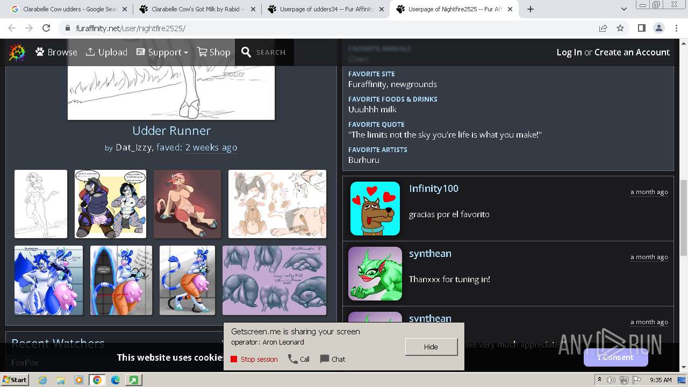Click the I Consent cookie button
The height and width of the screenshot is (387, 688).
(x=616, y=357)
